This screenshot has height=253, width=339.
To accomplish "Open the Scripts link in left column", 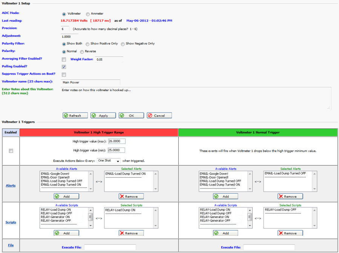I will point(11,222).
